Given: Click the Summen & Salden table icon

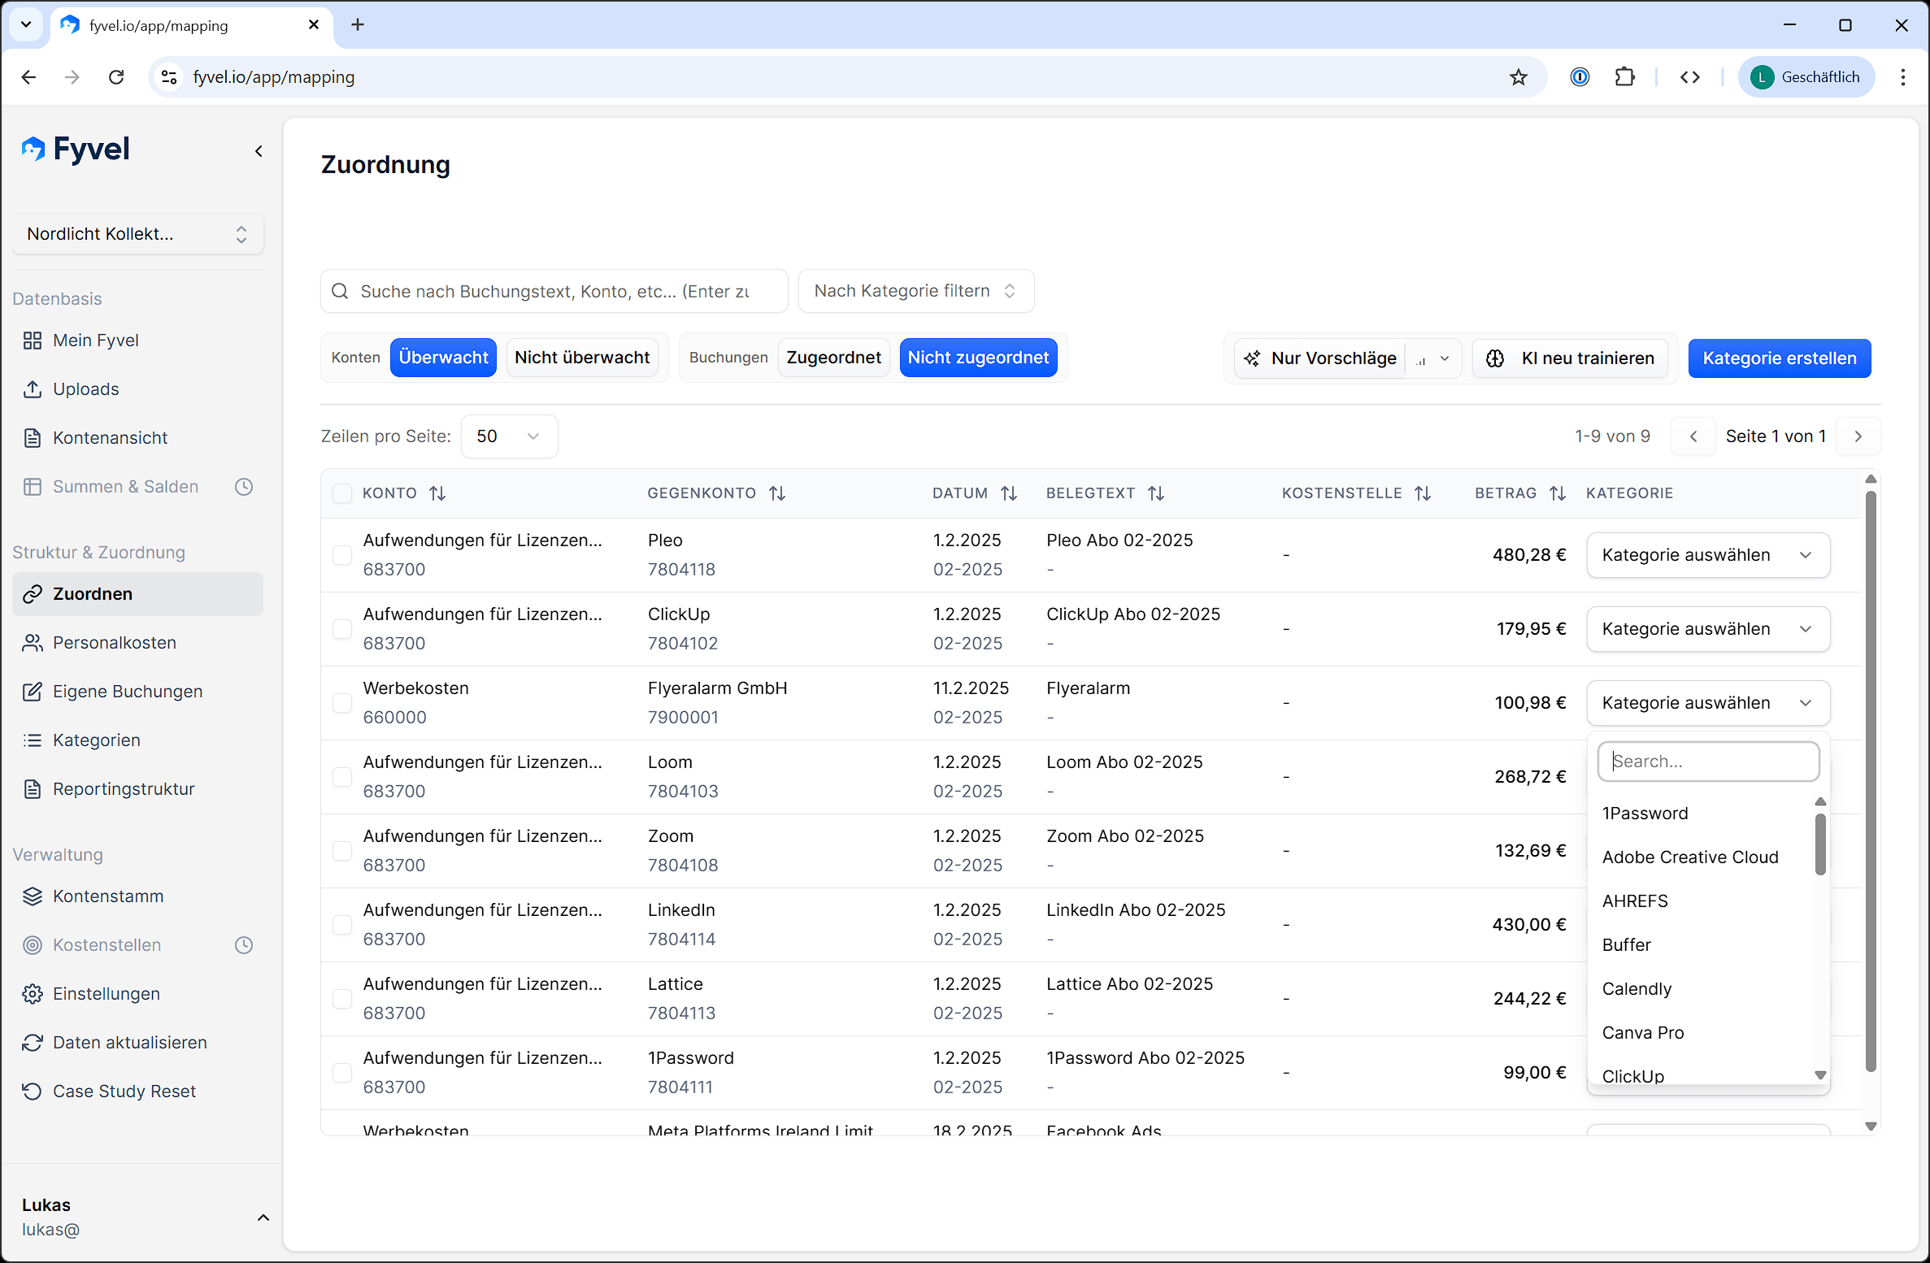Looking at the screenshot, I should (x=33, y=487).
